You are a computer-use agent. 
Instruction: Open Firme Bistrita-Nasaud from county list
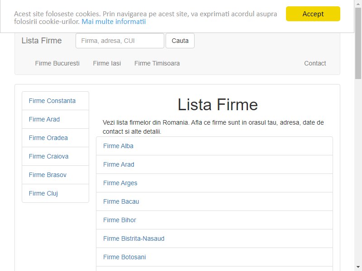[x=214, y=238]
